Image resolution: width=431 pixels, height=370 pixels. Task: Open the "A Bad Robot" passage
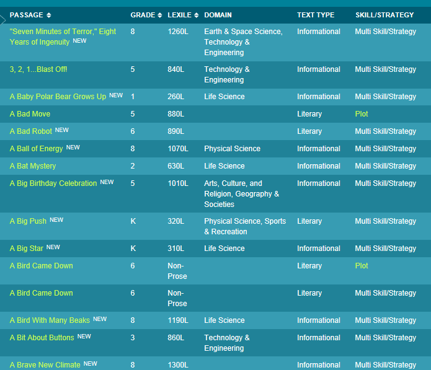[31, 131]
